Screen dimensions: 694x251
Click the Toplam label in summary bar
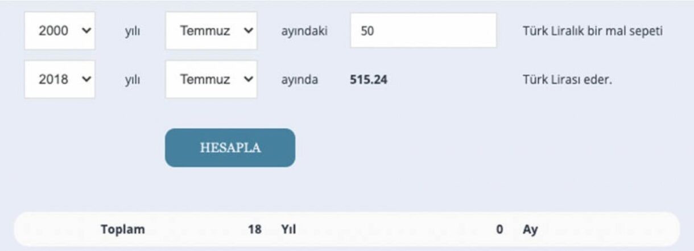[123, 230]
